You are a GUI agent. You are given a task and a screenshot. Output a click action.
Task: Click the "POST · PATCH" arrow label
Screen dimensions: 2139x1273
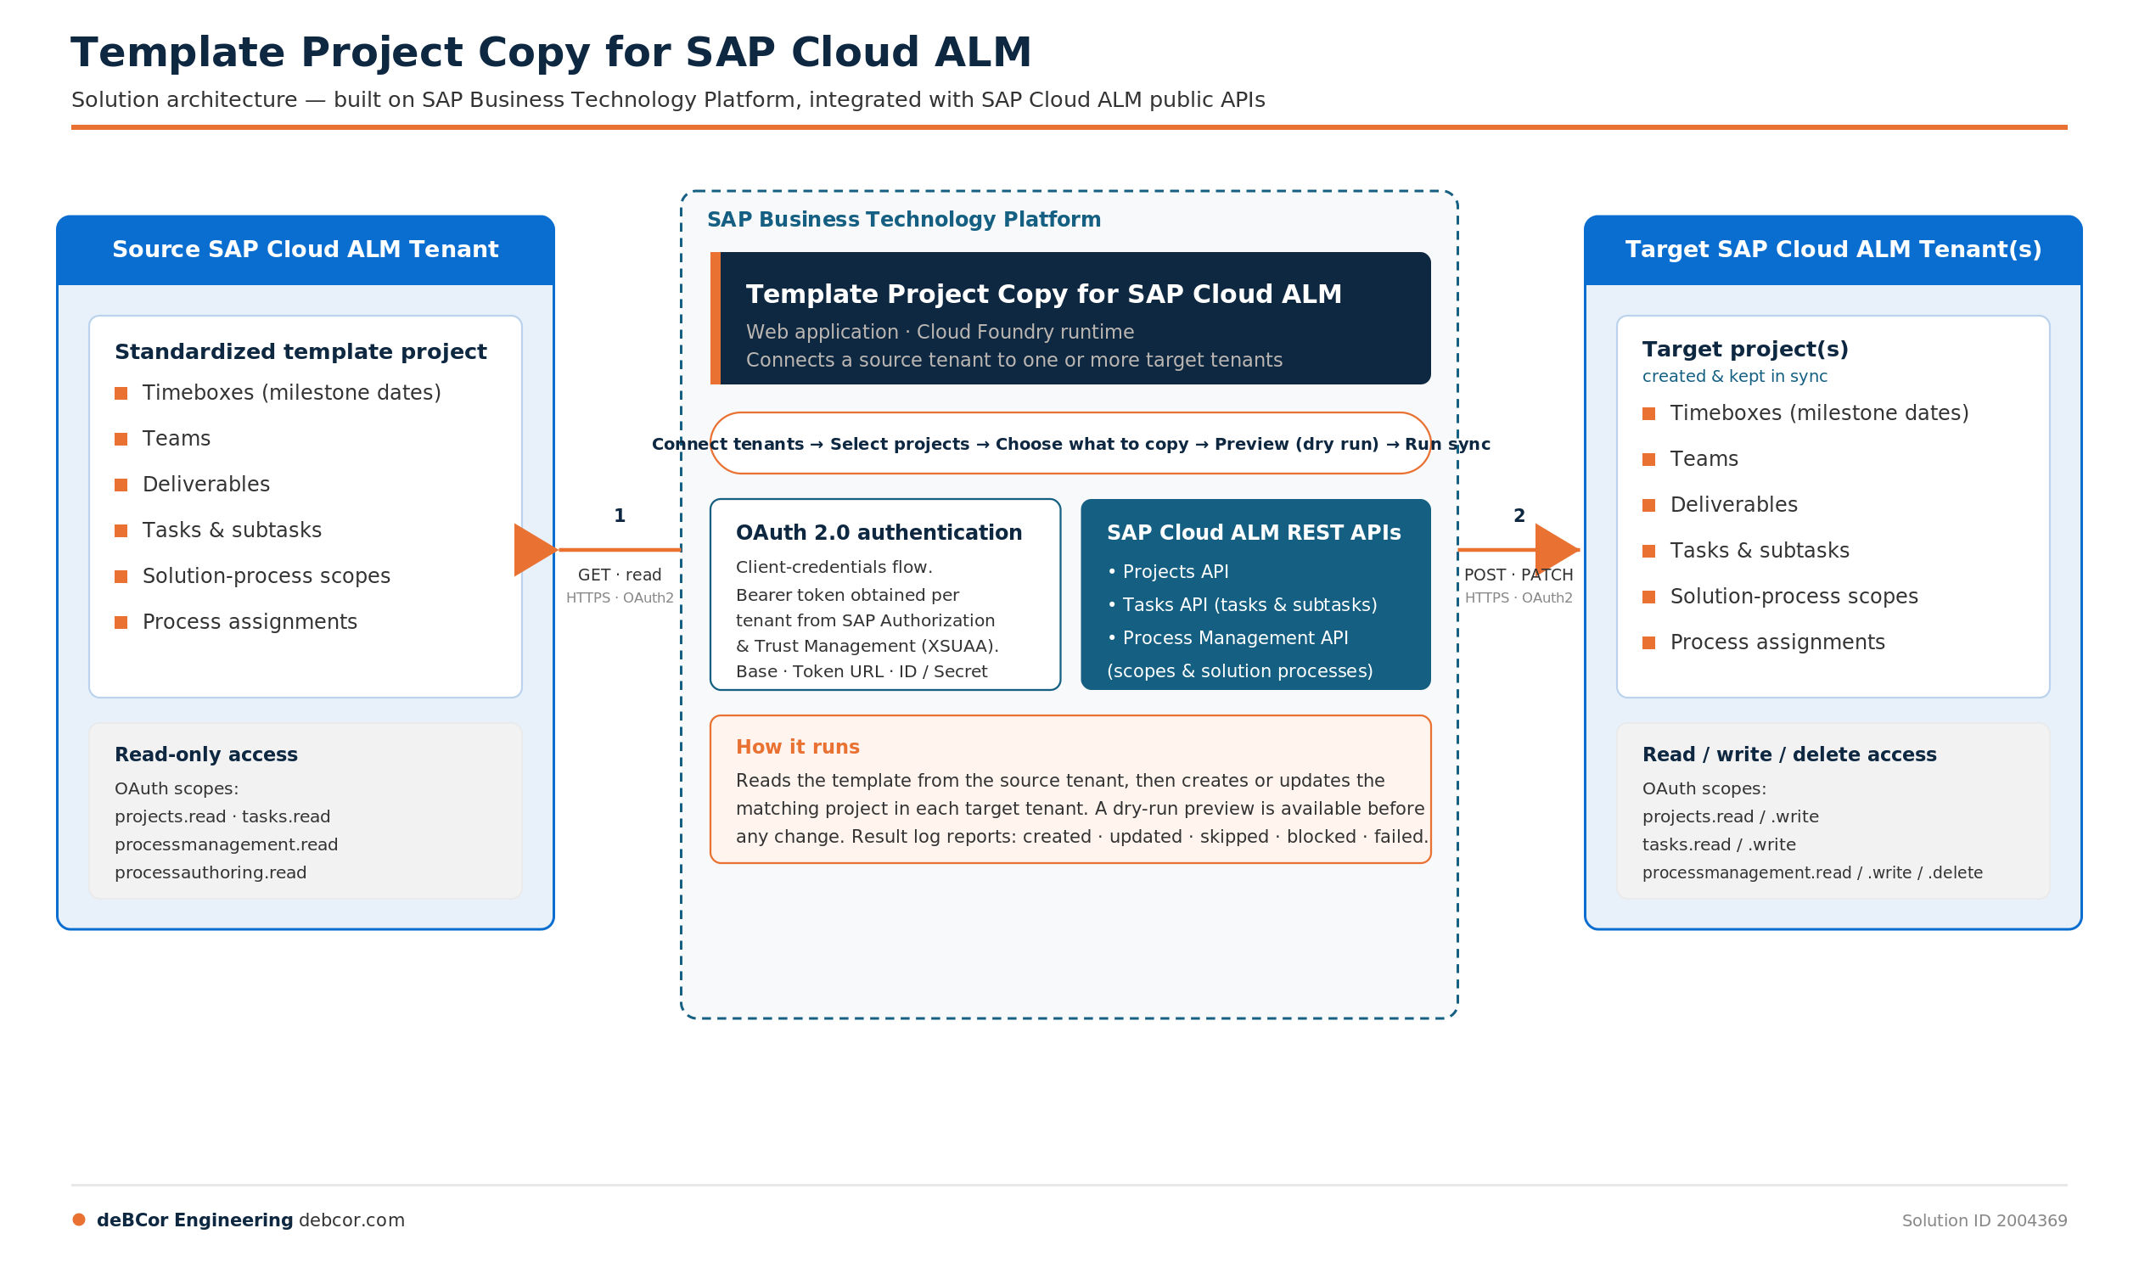1518,575
